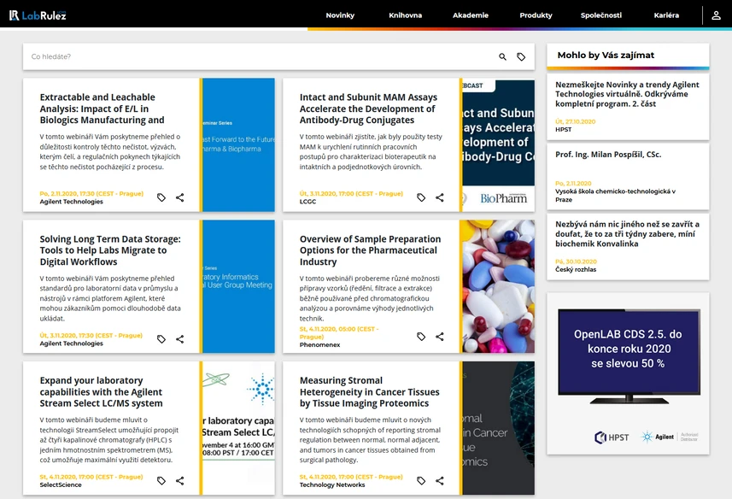
Task: Go to the Akademie section
Action: pos(471,15)
